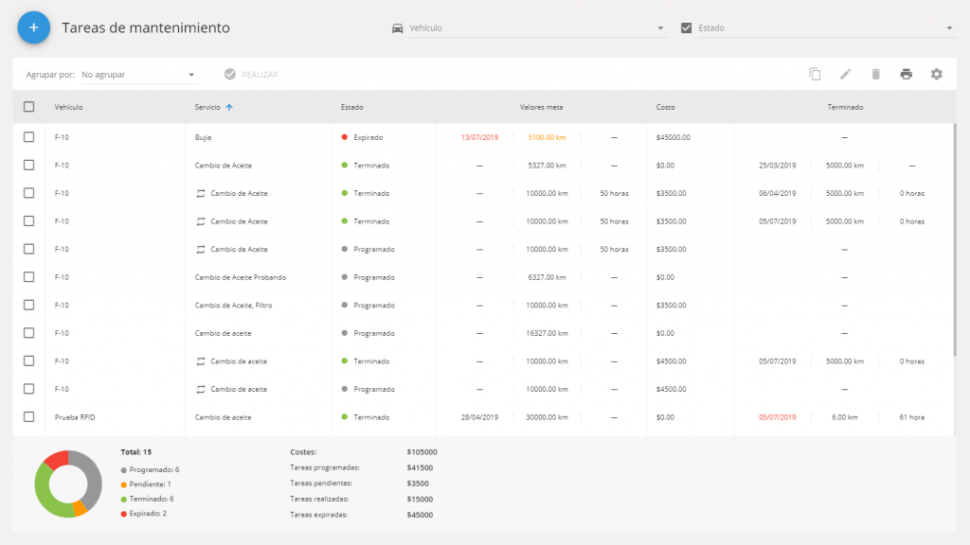Check the row finished 25/03/2019
970x545 pixels.
click(29, 165)
